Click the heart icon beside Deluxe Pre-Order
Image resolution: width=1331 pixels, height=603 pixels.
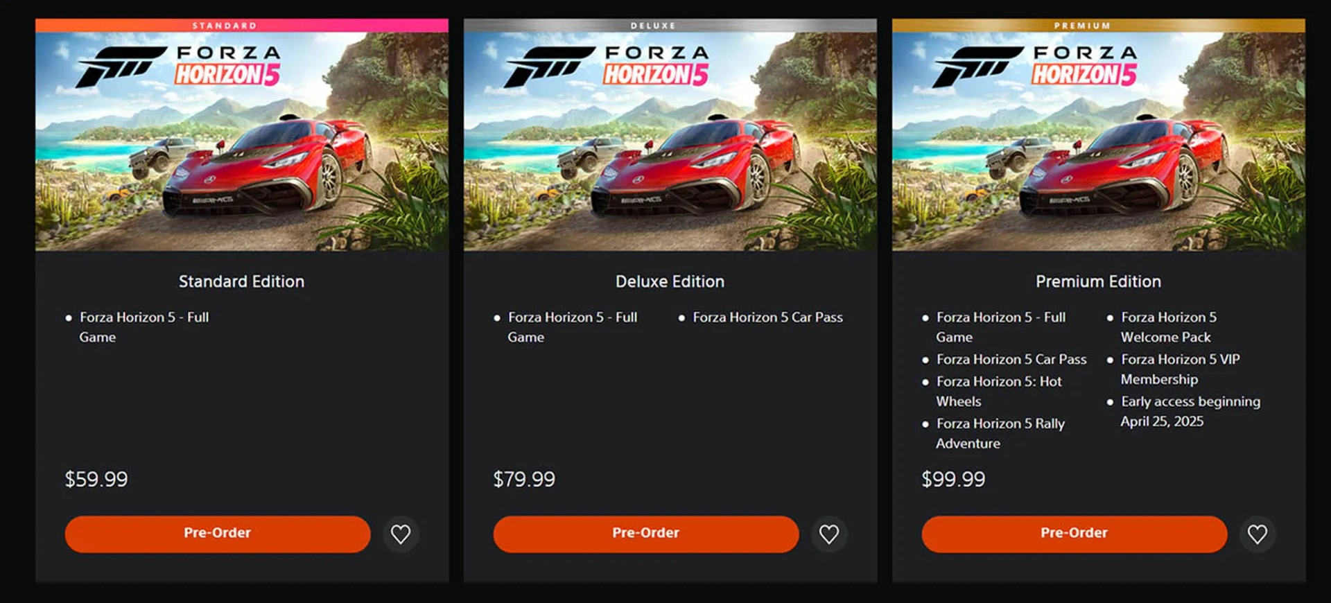pyautogui.click(x=829, y=534)
